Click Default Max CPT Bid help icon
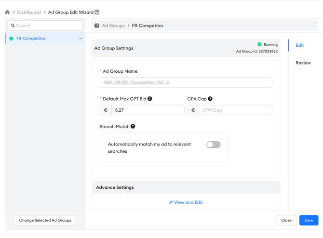The width and height of the screenshot is (323, 238). click(150, 99)
